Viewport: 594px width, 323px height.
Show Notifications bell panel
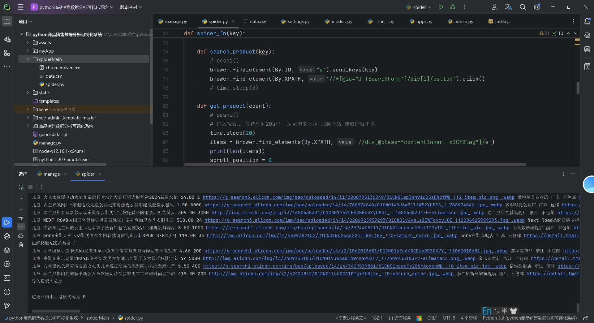pos(587,21)
